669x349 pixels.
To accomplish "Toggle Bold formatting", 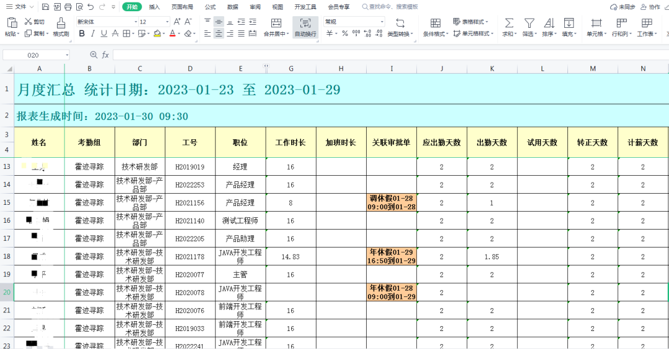I will (x=82, y=33).
